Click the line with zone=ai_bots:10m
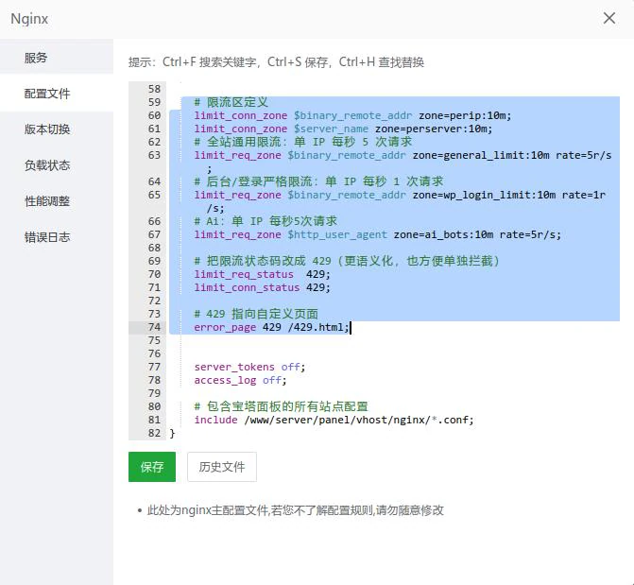The width and height of the screenshot is (634, 585). pos(378,234)
